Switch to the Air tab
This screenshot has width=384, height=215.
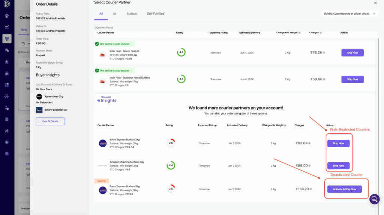coord(115,14)
